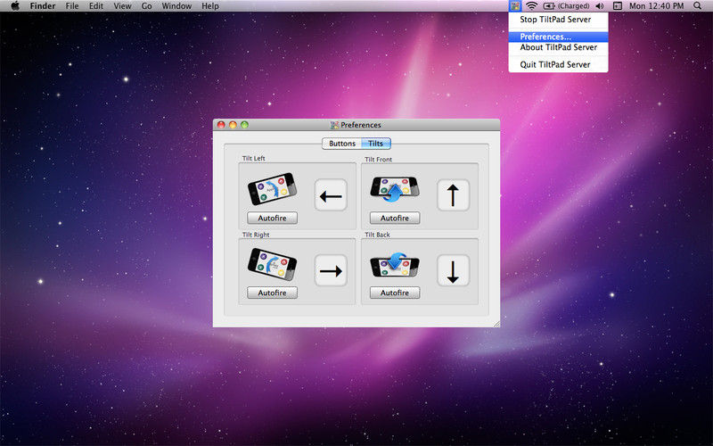
Task: Toggle Autofire for Tilt Front
Action: pyautogui.click(x=395, y=218)
